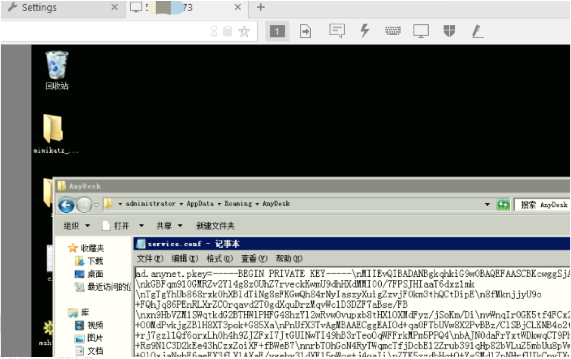Open the display settings monitor icon
This screenshot has height=359, width=571.
click(421, 31)
